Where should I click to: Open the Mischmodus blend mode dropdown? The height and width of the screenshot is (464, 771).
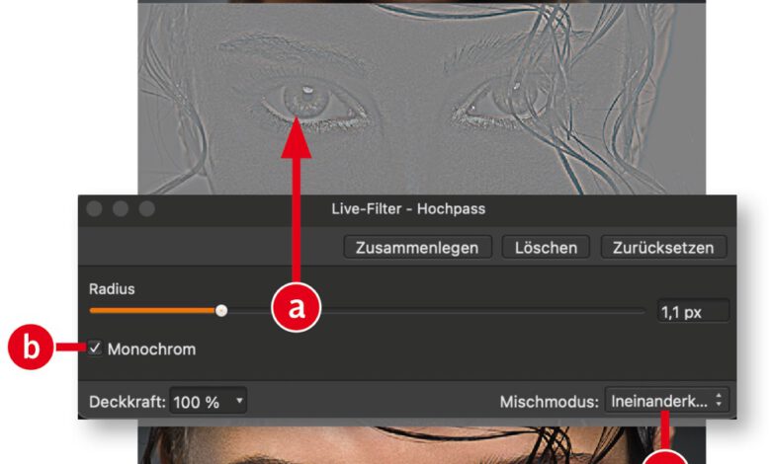[x=667, y=401]
